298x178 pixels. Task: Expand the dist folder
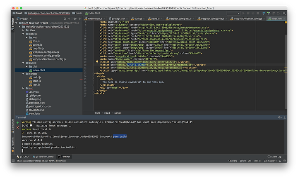[26, 66]
